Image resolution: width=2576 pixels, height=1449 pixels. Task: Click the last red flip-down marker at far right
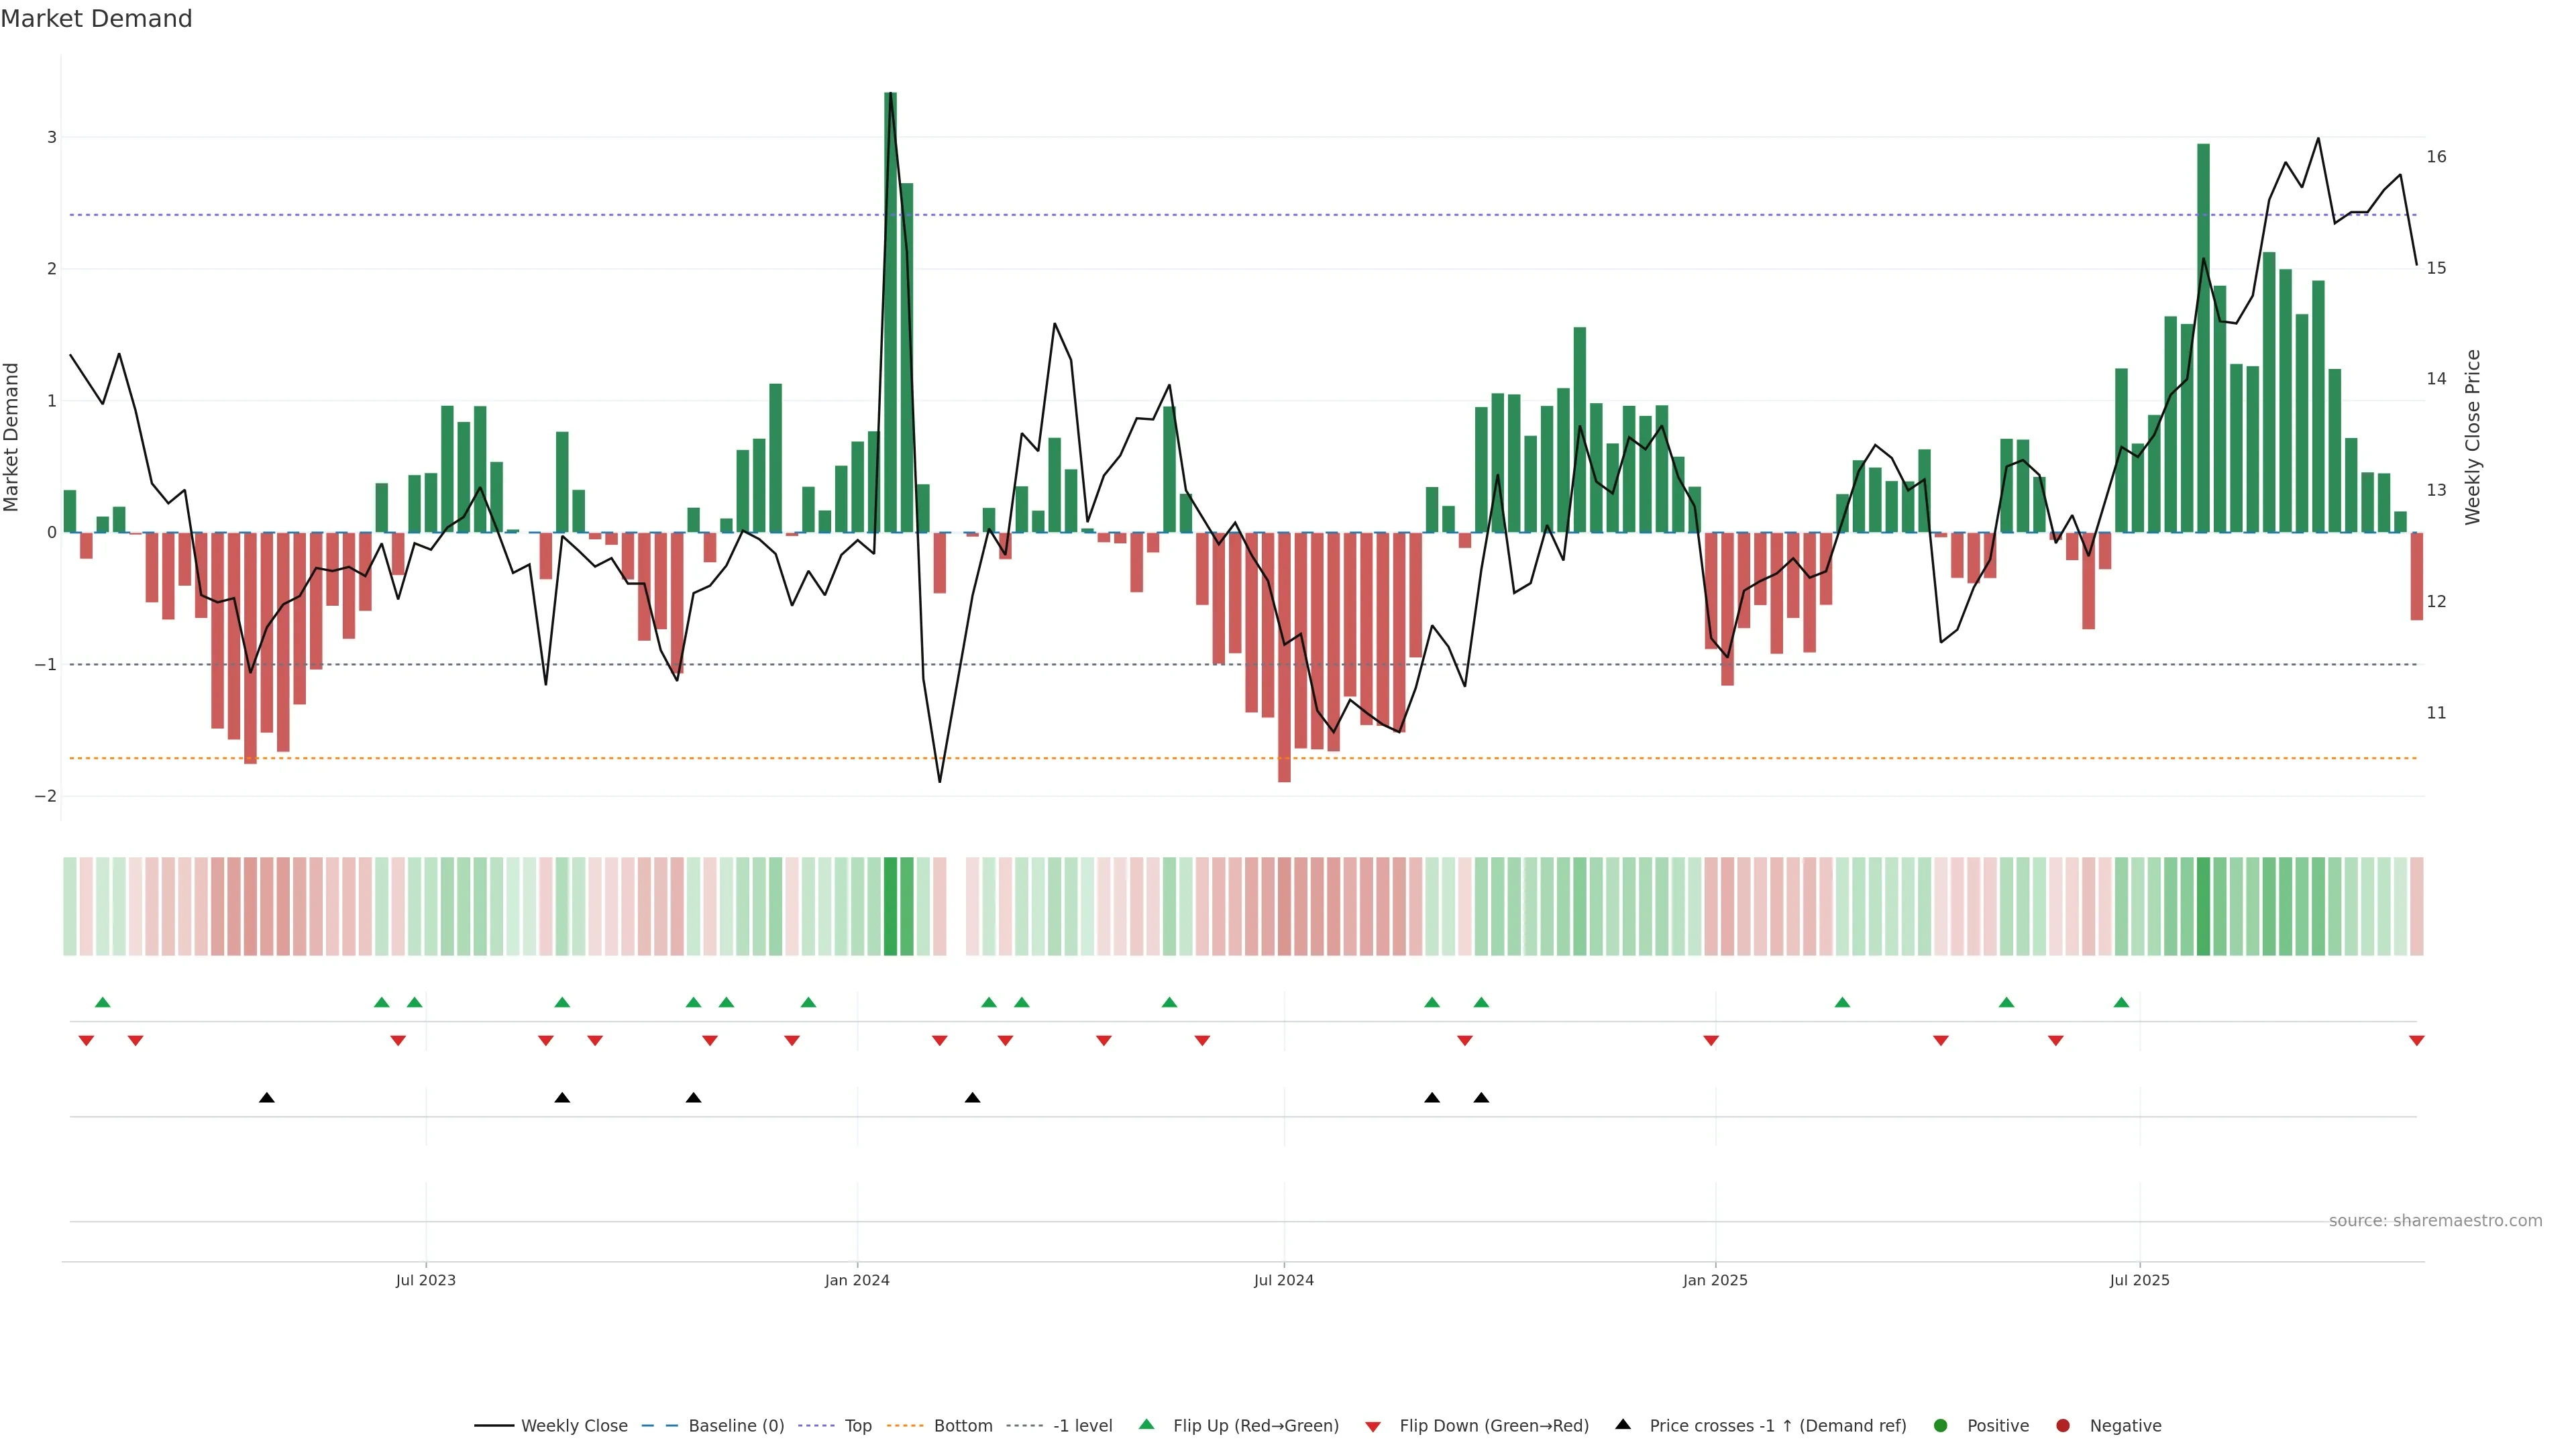point(2416,1041)
